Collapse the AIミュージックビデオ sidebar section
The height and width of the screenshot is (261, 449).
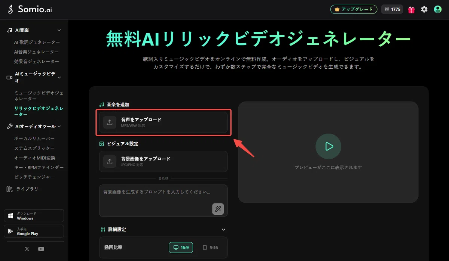tap(59, 78)
